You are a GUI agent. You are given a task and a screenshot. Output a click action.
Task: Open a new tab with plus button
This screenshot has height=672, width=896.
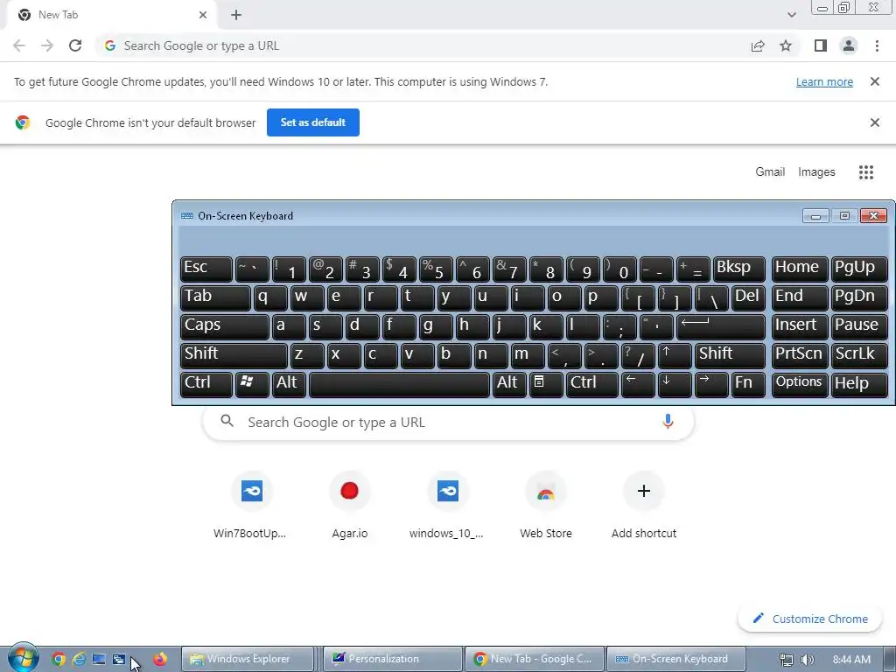(x=236, y=15)
